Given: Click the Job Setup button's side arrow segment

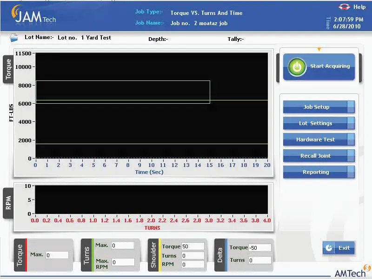Looking at the screenshot, I should (351, 107).
